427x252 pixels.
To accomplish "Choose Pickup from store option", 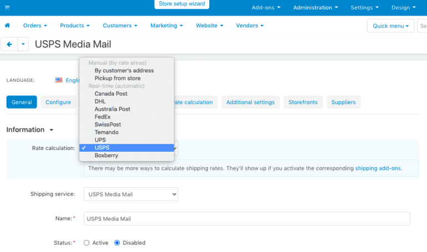I will (x=126, y=78).
